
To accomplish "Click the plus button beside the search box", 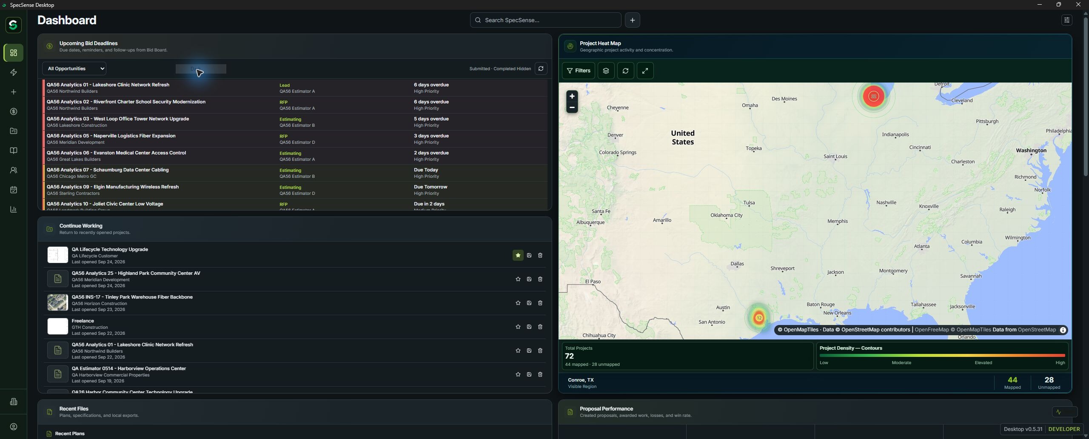I will [633, 20].
